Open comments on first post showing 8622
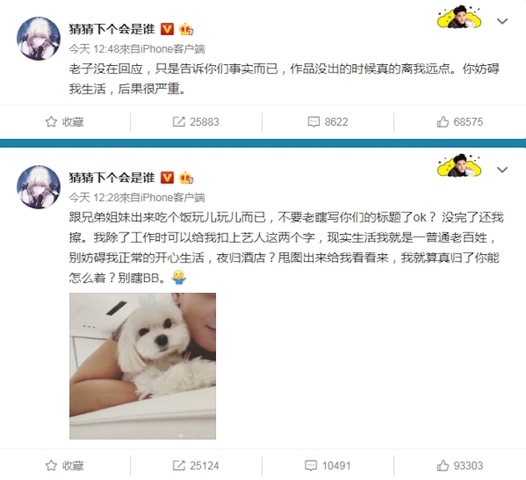The image size is (526, 480). coord(328,122)
